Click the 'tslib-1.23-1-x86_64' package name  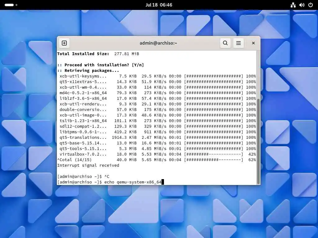[x=83, y=121]
